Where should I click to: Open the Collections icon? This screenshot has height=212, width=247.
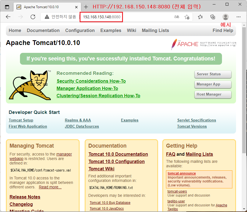(x=213, y=17)
